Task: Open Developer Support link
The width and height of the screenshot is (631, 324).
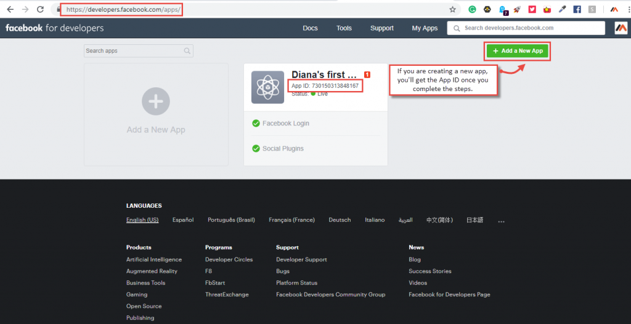Action: 301,259
